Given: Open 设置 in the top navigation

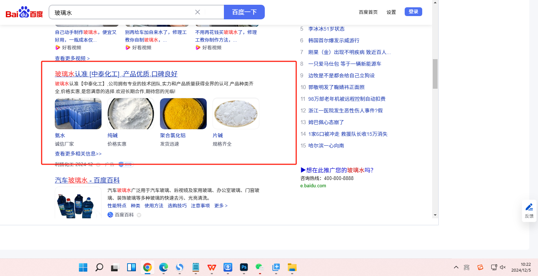Looking at the screenshot, I should (x=391, y=12).
